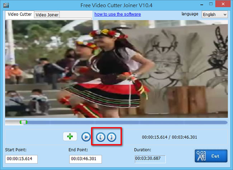
Task: Select the Video Cutter tab
Action: (20, 14)
